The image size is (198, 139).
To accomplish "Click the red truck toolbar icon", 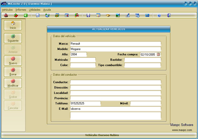I will [x=77, y=16].
